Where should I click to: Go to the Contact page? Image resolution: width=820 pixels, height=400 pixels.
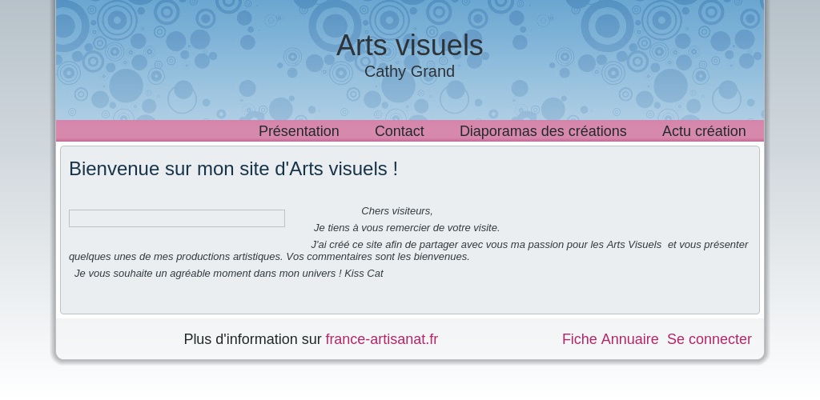click(x=399, y=131)
